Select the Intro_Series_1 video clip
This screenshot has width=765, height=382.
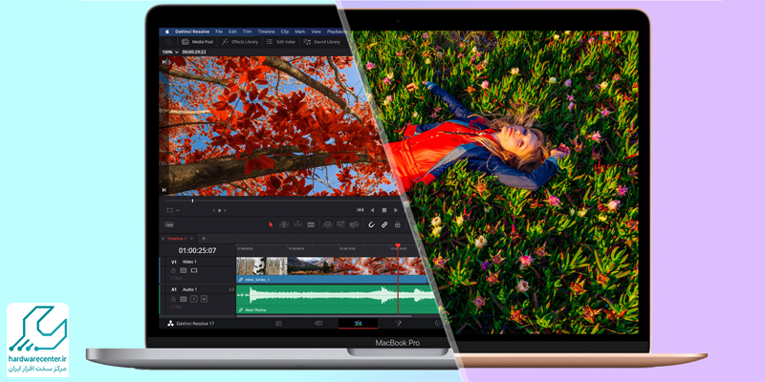click(332, 270)
